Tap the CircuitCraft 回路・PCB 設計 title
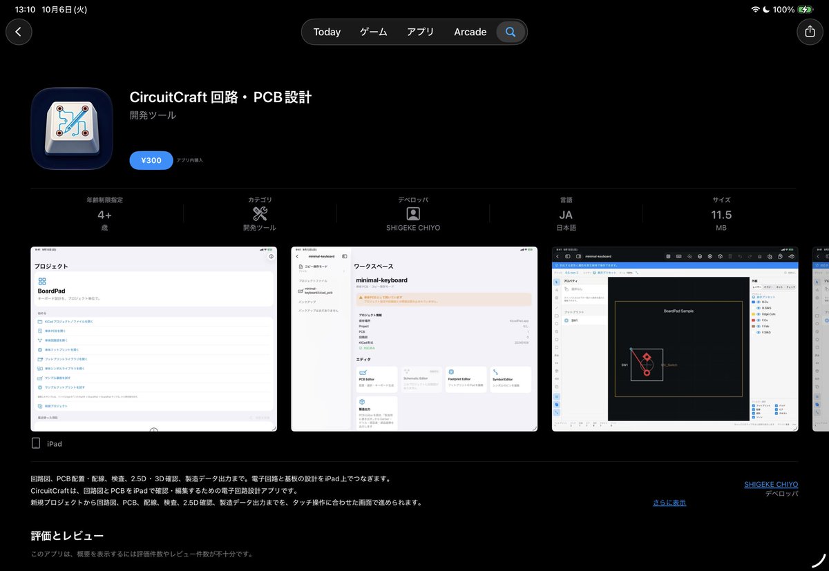Screen dimensions: 829x571 pyautogui.click(x=220, y=97)
